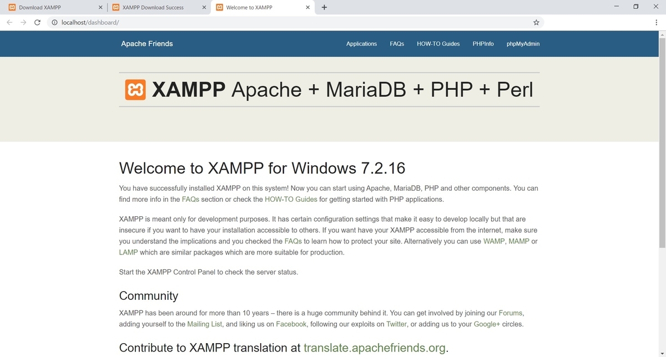Viewport: 666px width, 357px height.
Task: Click the orange XAMPP logo in banner
Action: point(135,90)
